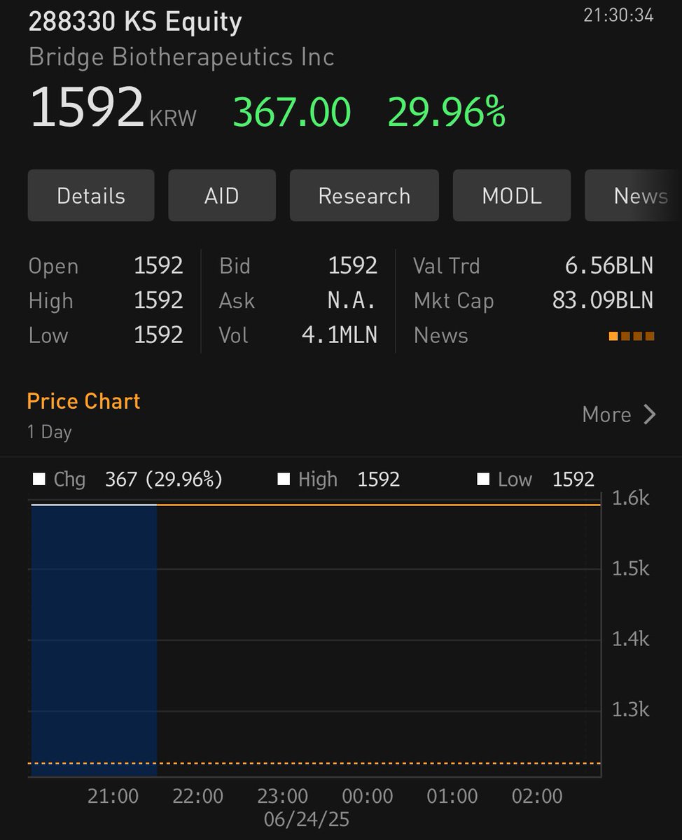Screen dimensions: 682x840
Task: Tap the 21:30:34 timestamp
Action: tap(618, 15)
